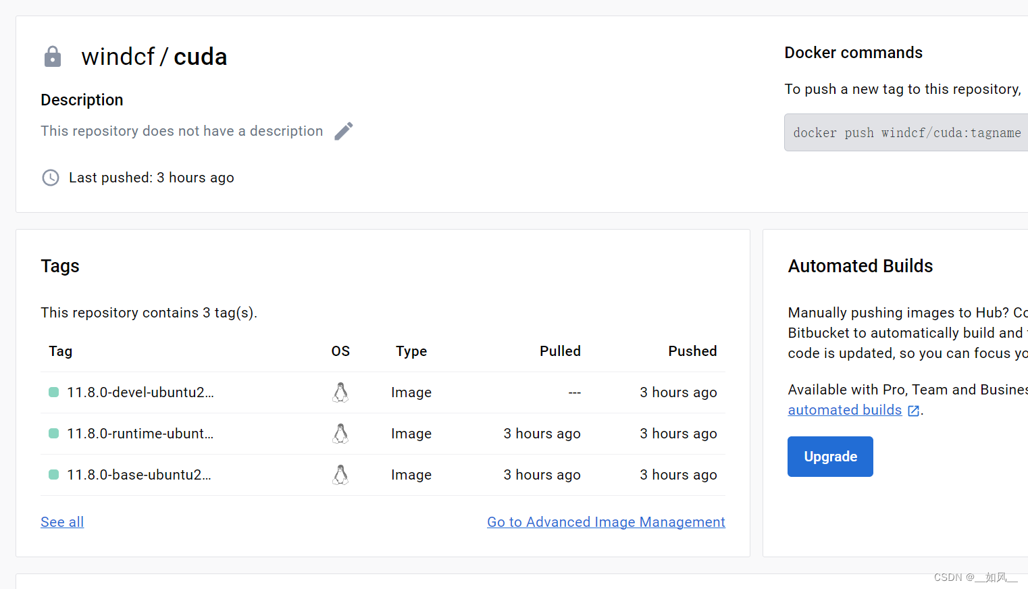Click Pulled '3 hours ago' in runtime row
Viewport: 1028px width, 589px height.
(542, 434)
